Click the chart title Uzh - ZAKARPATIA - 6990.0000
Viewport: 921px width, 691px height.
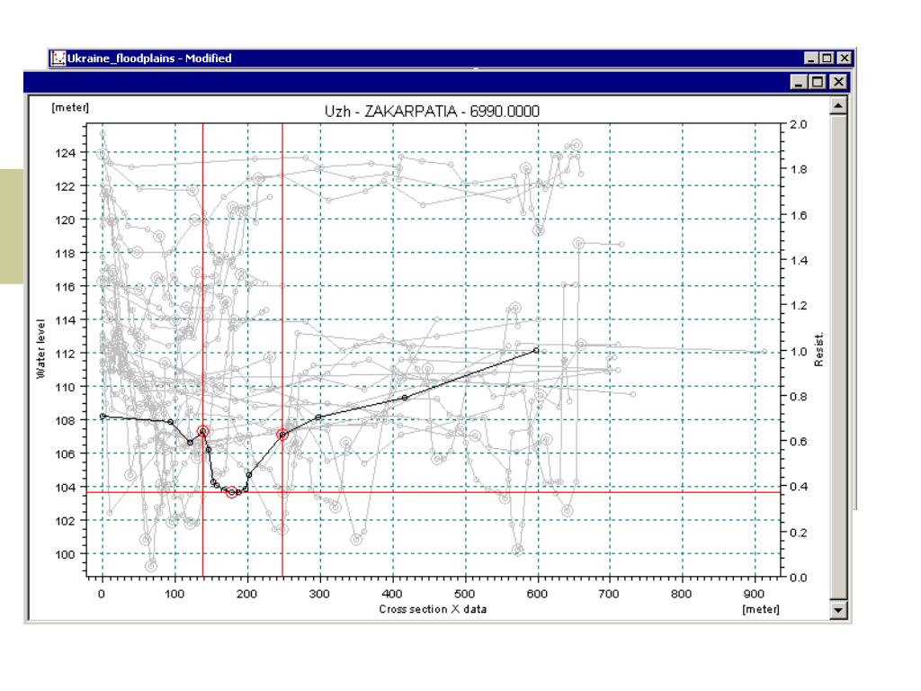click(432, 111)
